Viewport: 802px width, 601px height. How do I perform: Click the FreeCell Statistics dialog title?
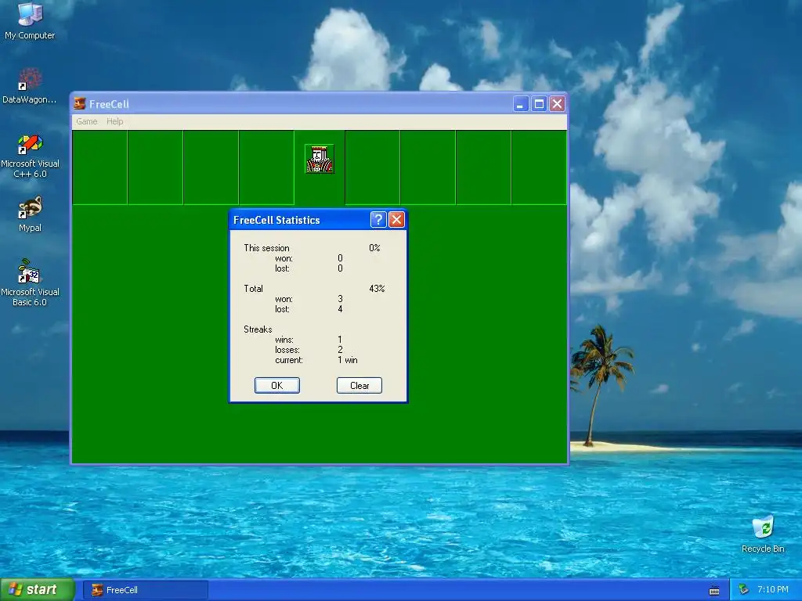coord(276,220)
